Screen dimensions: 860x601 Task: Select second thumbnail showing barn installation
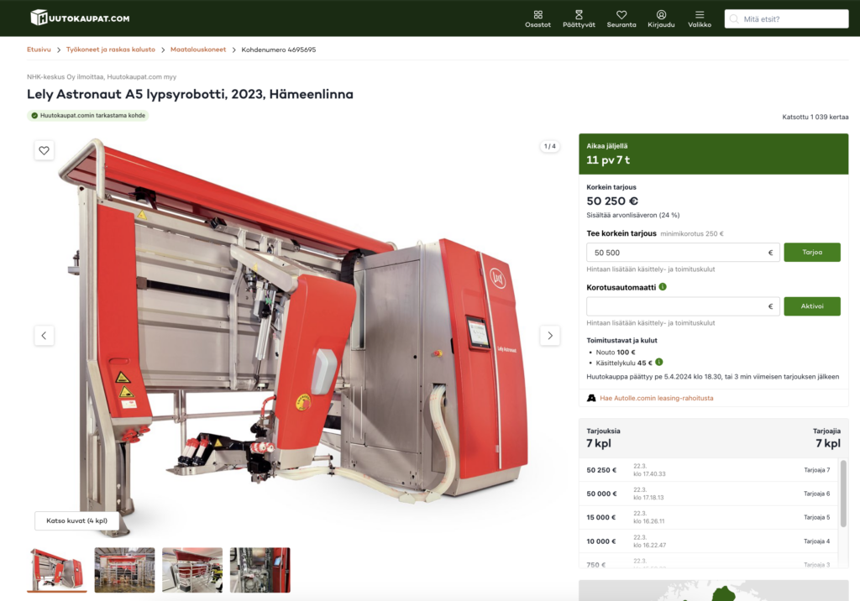[124, 570]
